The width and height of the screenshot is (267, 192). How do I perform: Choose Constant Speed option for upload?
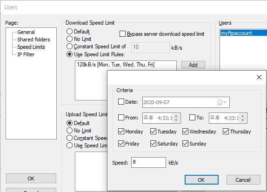[x=69, y=138]
